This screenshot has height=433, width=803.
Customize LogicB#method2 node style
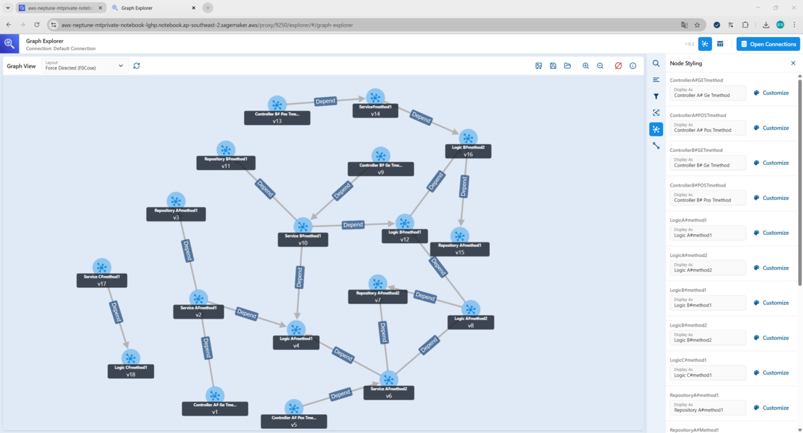click(771, 338)
